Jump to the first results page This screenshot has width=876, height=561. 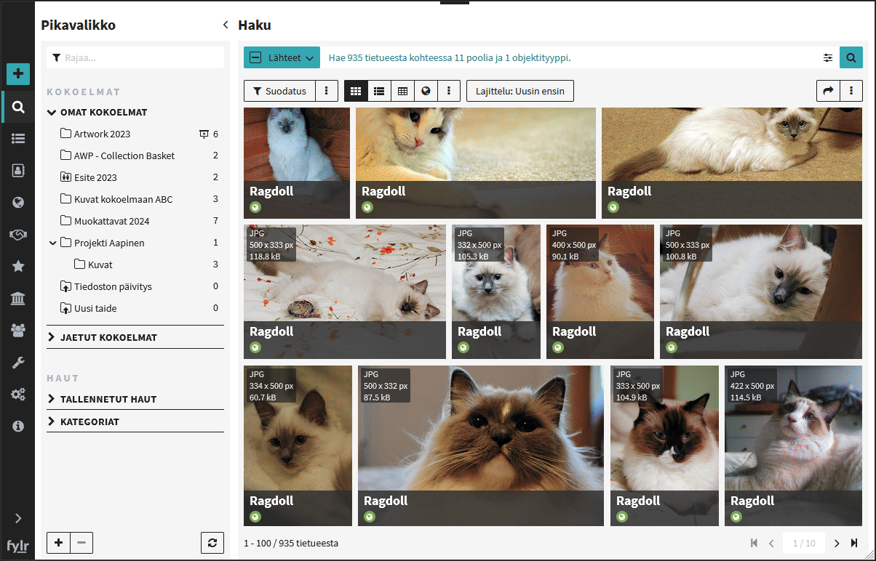pyautogui.click(x=754, y=544)
